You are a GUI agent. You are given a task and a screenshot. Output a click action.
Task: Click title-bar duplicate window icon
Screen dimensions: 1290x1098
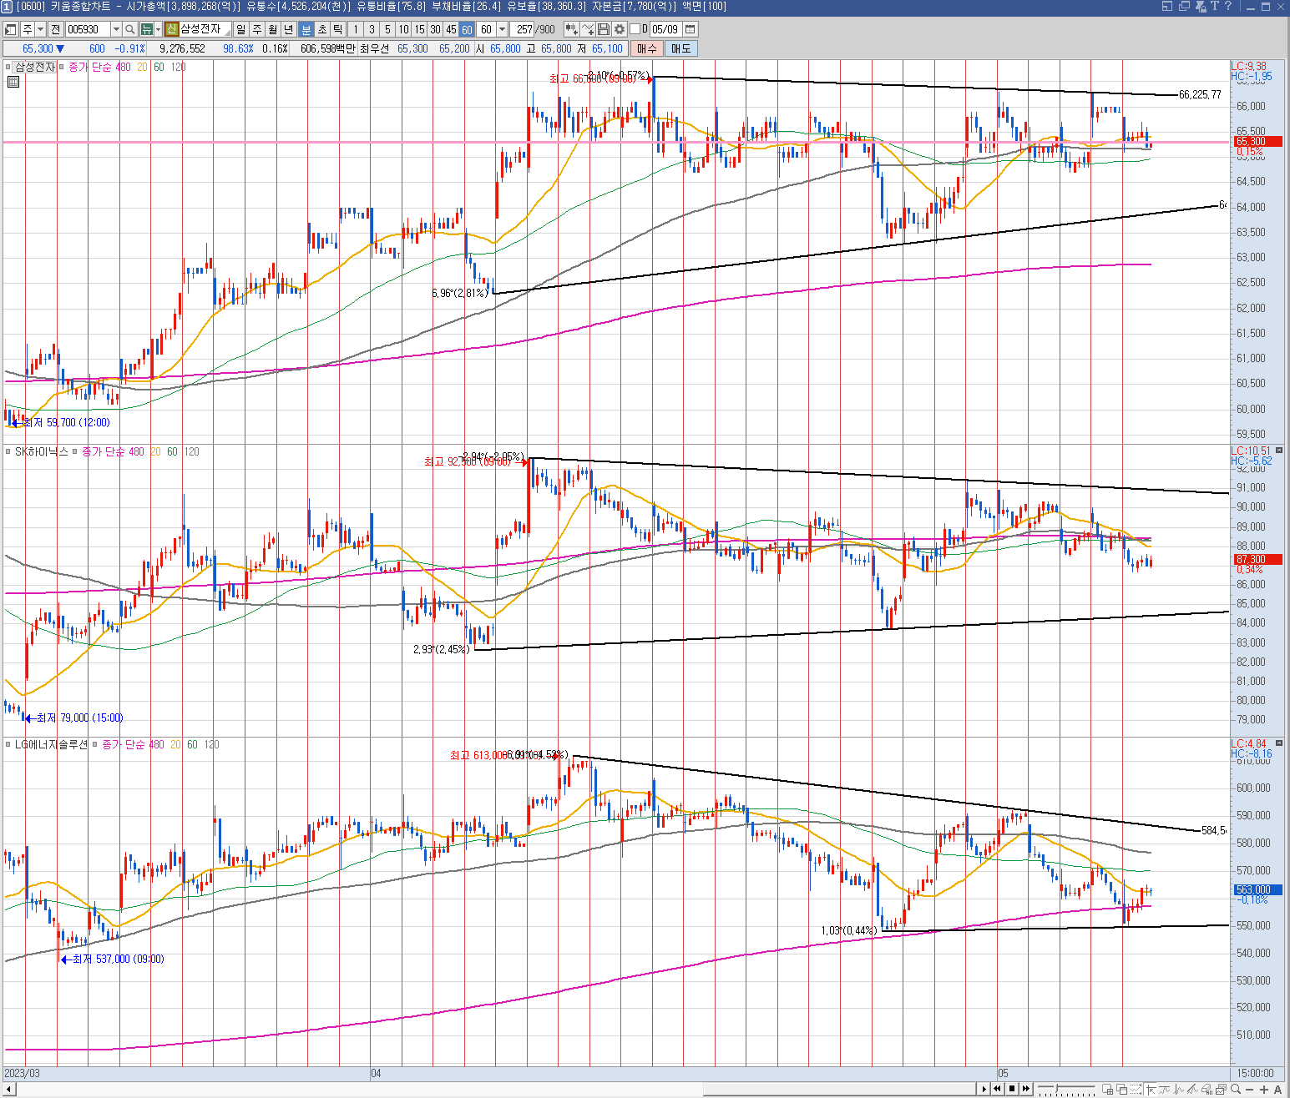coord(1184,6)
